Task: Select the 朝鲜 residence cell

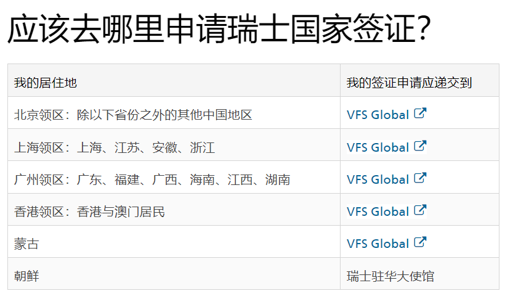Action: click(x=174, y=273)
